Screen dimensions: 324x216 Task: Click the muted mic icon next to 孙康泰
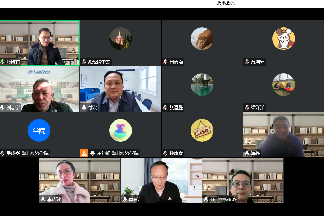point(165,153)
